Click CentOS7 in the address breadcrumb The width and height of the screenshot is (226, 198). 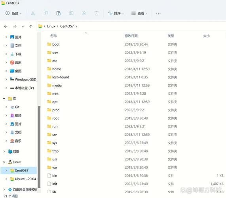pos(67,26)
